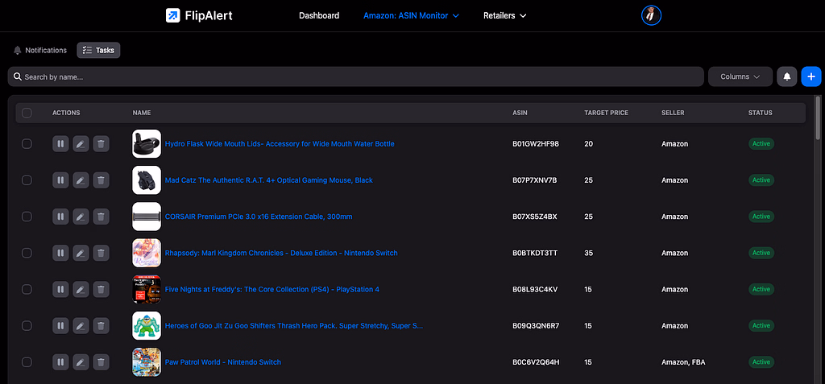
Task: Delete the Five Nights at Freddy's task
Action: click(x=101, y=289)
